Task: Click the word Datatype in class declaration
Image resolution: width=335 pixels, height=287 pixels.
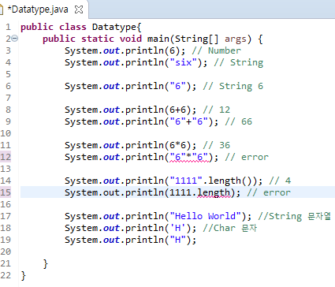Action: (114, 27)
